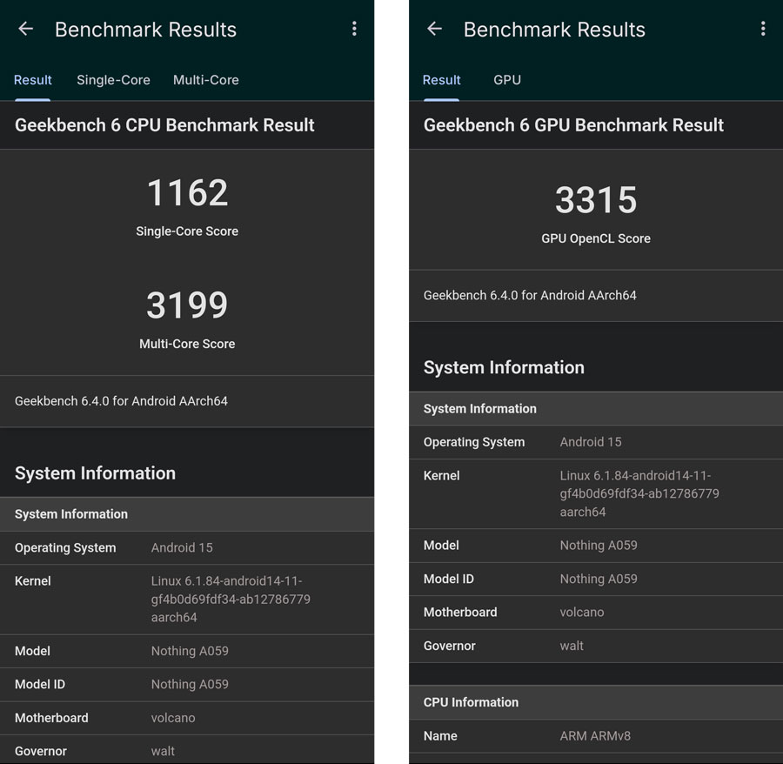Go back from GPU Benchmark Results screen

(434, 29)
